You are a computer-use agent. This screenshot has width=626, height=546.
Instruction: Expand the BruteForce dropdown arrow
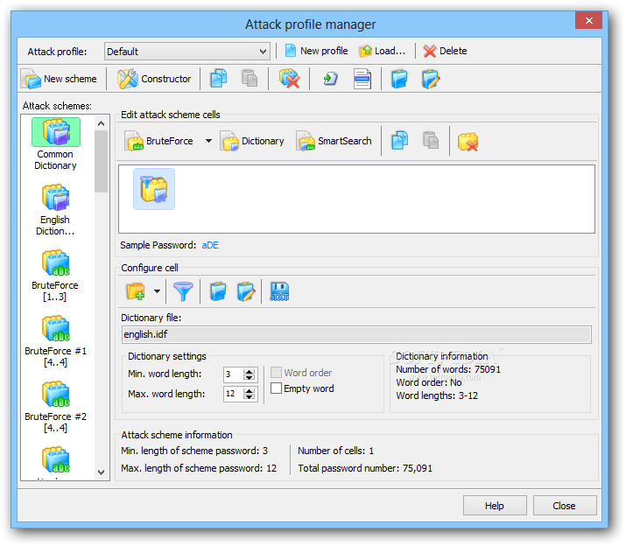click(208, 141)
